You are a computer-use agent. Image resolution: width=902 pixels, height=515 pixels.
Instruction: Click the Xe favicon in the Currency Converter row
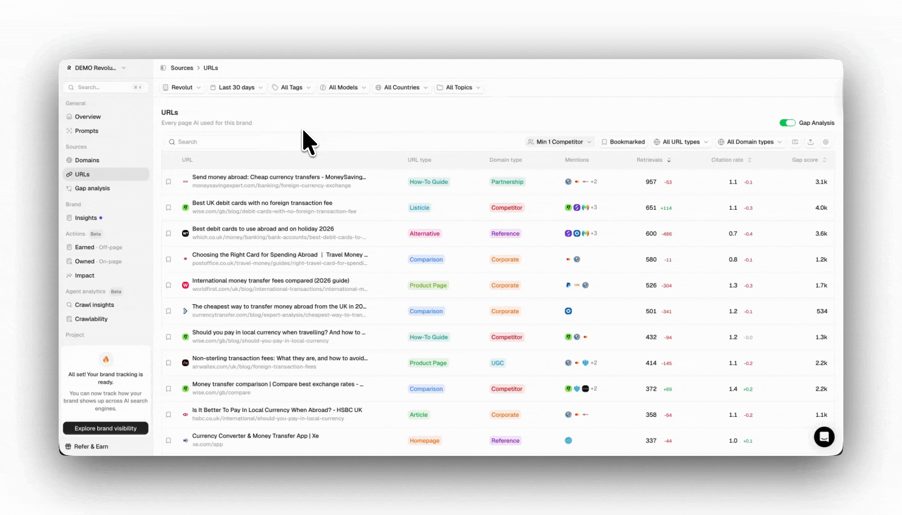(x=185, y=441)
